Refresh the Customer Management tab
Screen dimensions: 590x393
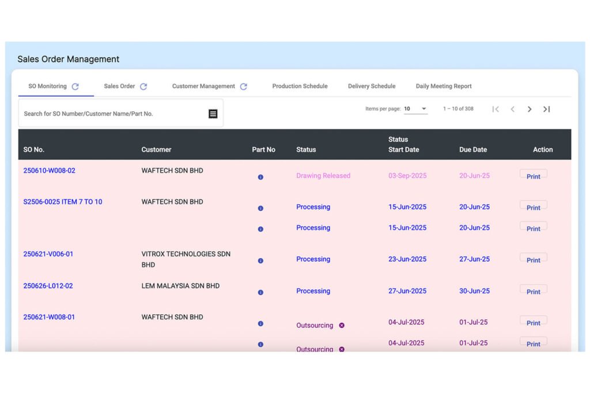click(244, 86)
